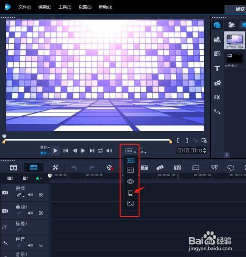246x257 pixels.
Task: Set the mark-out point bracket
Action: (x=187, y=141)
